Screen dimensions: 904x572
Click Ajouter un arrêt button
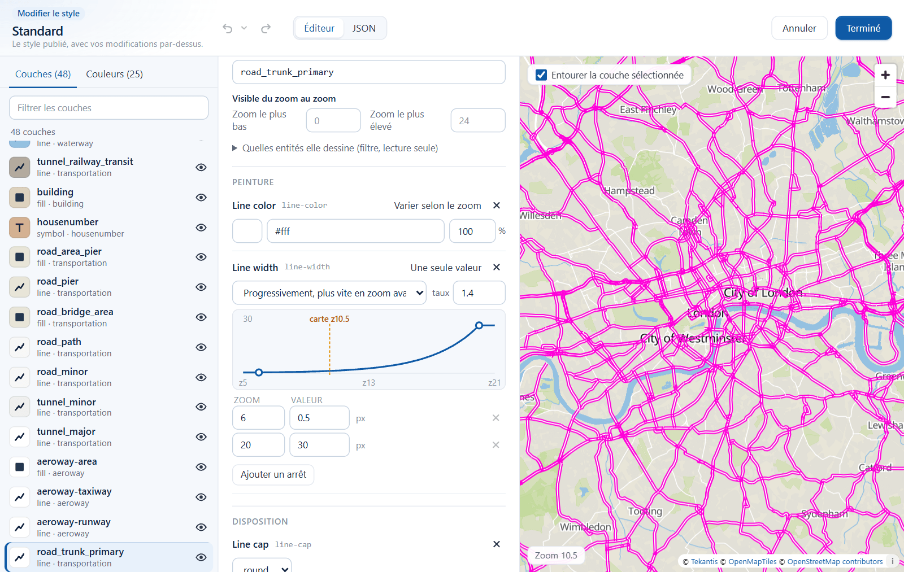[273, 474]
